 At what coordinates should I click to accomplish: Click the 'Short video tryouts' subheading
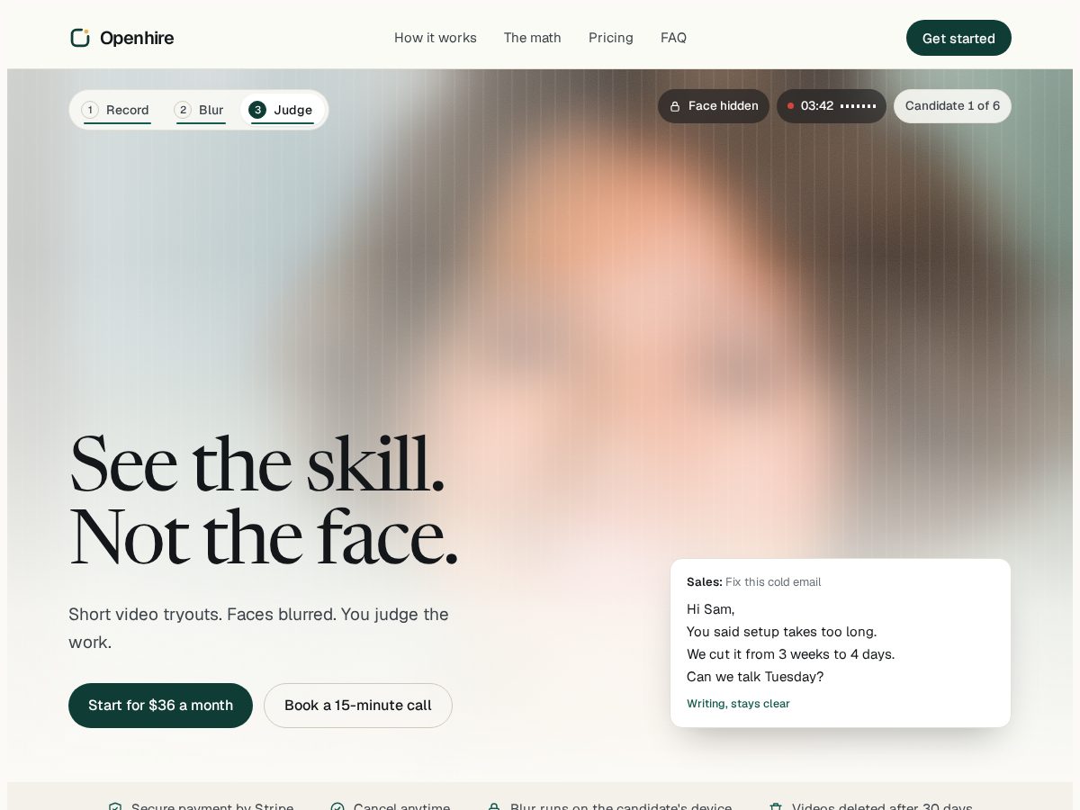pyautogui.click(x=258, y=628)
